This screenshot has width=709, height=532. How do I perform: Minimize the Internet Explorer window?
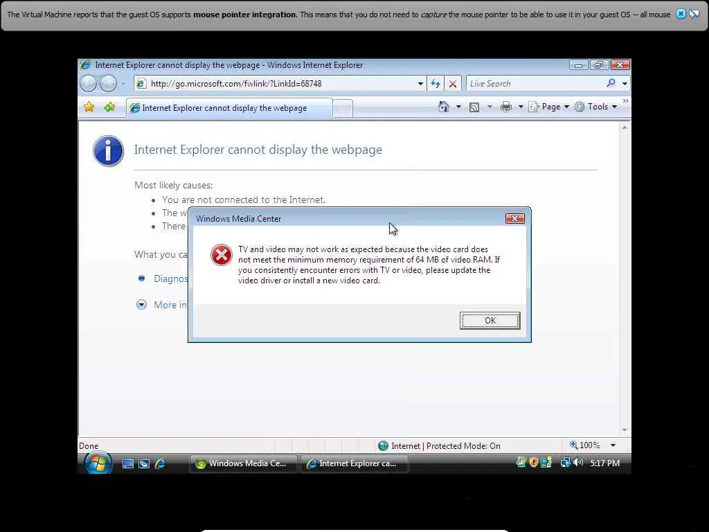tap(578, 65)
